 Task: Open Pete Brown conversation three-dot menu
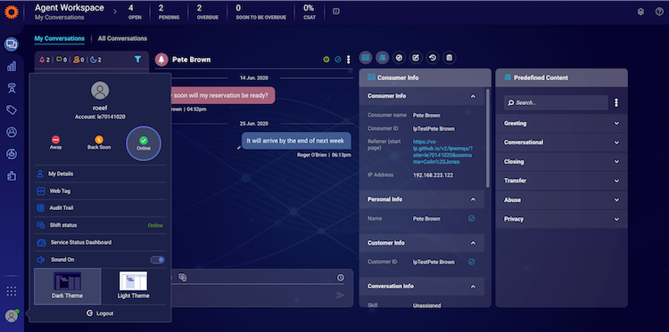coord(348,60)
